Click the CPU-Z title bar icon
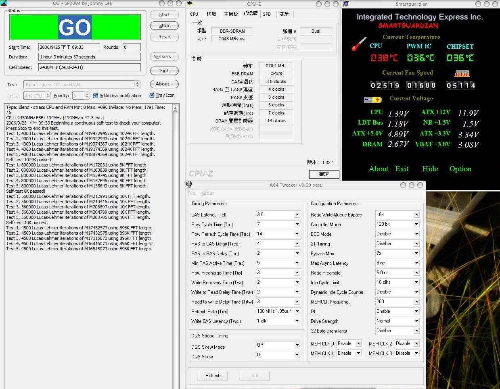 pyautogui.click(x=190, y=4)
